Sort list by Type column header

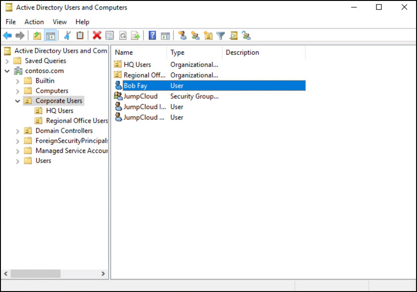point(194,52)
